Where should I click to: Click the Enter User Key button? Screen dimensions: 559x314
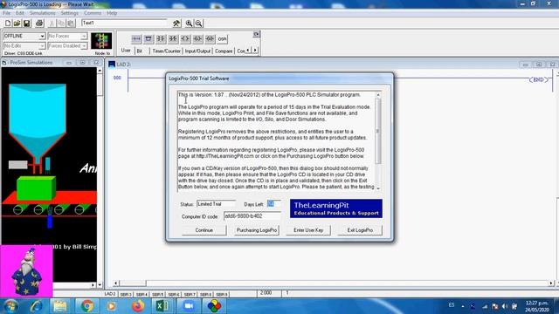click(x=308, y=230)
